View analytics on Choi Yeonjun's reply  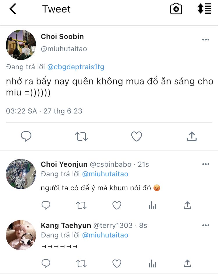tap(152, 206)
